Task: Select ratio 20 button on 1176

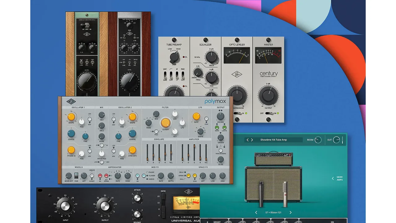Action: (164, 197)
